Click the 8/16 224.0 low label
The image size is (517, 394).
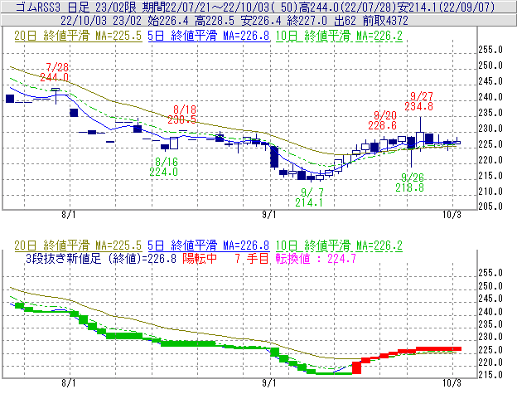pos(164,167)
